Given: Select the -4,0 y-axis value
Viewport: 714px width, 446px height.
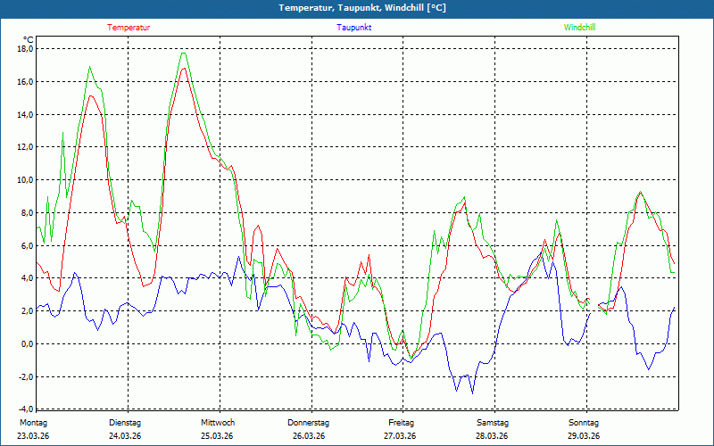Looking at the screenshot, I should click(x=25, y=409).
